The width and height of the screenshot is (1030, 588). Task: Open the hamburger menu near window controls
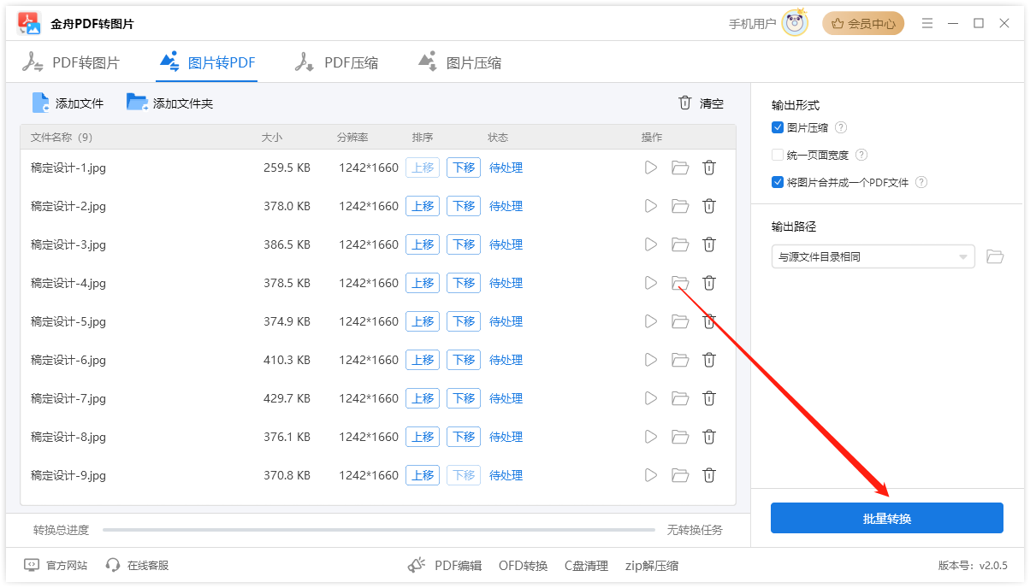pyautogui.click(x=927, y=23)
